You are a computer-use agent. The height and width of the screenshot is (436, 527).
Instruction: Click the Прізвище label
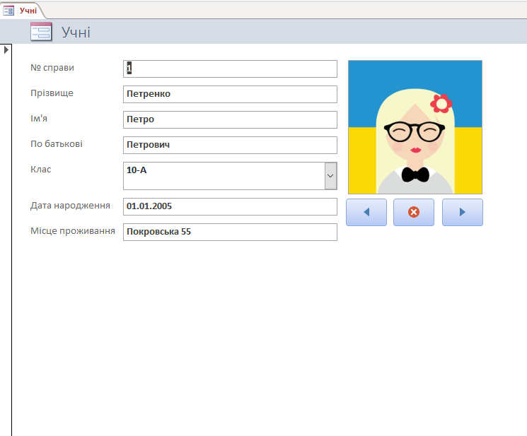coord(52,93)
